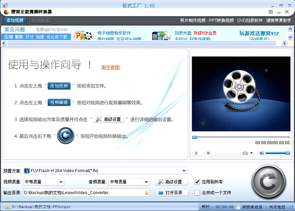Click the greyed 视频编辑 toolbar button
295x211 pixels.
coord(40,20)
